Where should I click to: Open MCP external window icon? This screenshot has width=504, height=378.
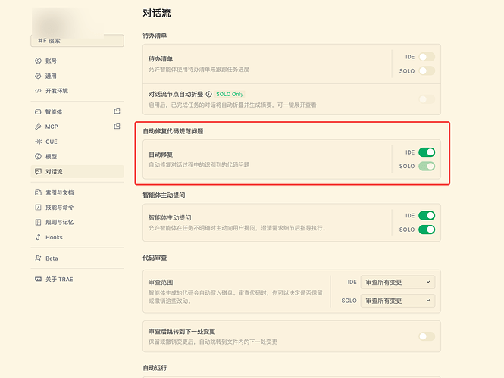click(x=117, y=127)
